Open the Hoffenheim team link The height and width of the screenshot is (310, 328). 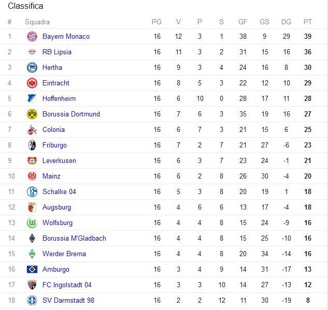point(59,98)
